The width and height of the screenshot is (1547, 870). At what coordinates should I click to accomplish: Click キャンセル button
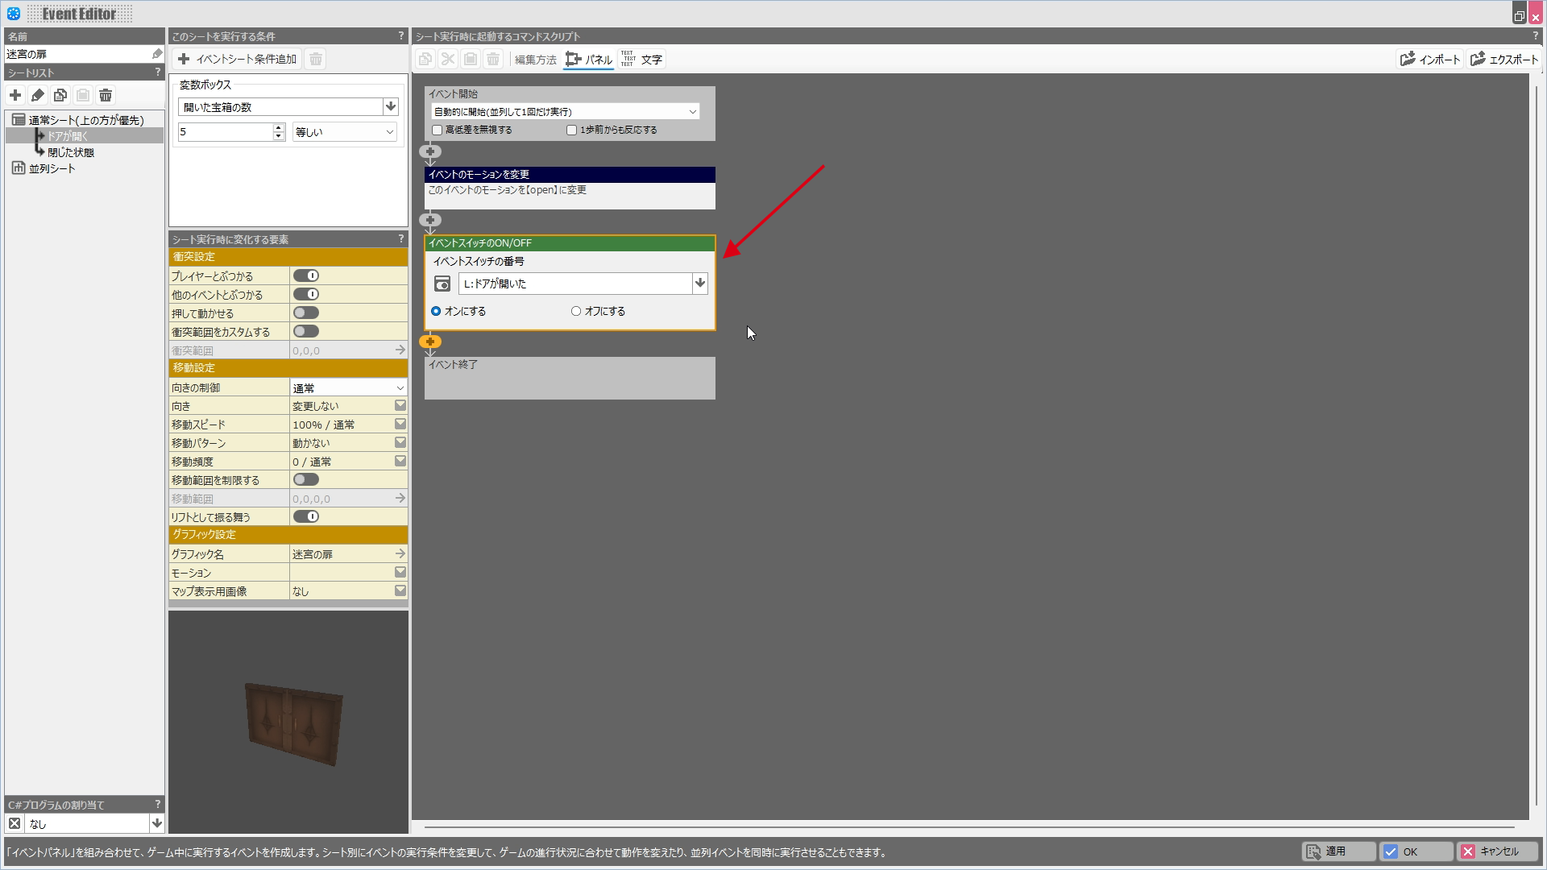1497,851
